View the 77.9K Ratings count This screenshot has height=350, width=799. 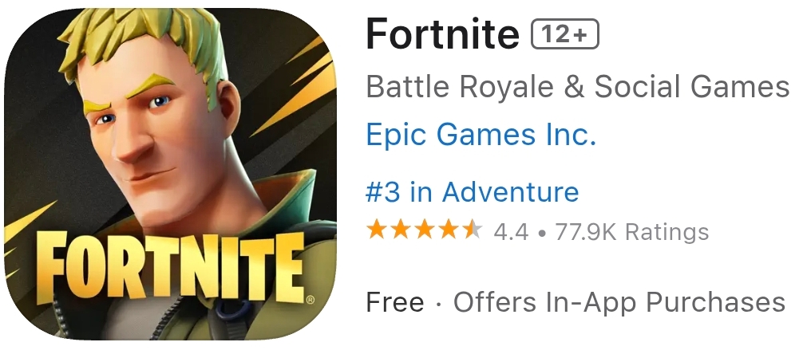tap(632, 231)
